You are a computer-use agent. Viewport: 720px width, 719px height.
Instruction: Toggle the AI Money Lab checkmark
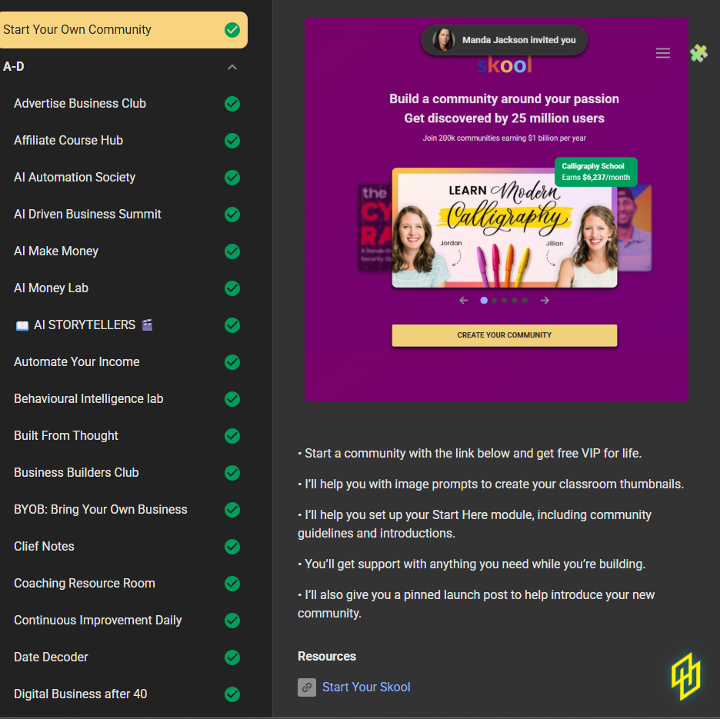tap(232, 288)
